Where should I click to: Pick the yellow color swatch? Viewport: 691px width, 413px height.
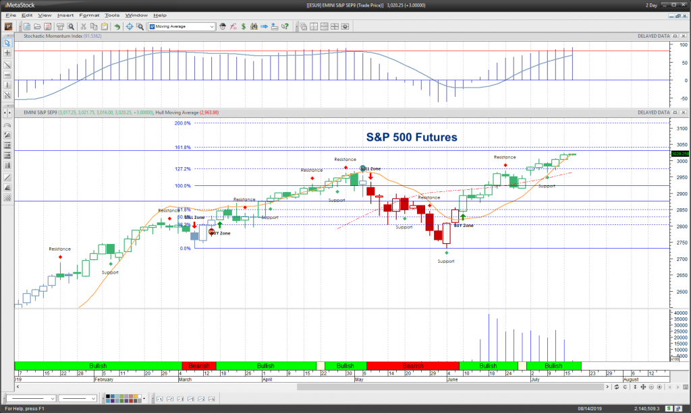tap(136, 396)
